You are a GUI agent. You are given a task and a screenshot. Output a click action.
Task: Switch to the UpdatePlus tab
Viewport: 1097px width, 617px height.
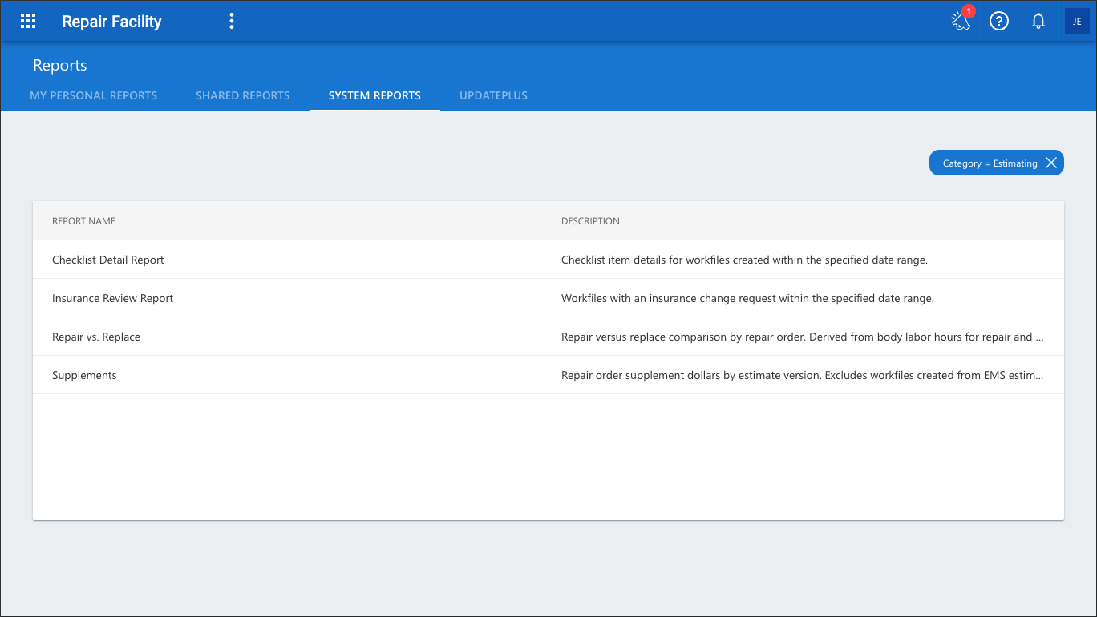493,95
